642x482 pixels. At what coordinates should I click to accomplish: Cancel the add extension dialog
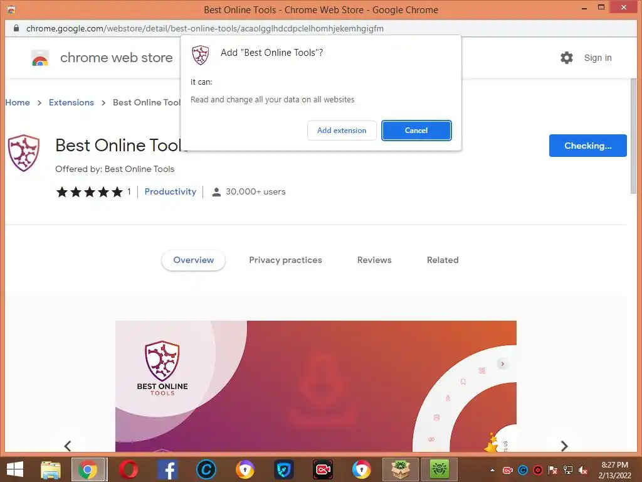(416, 131)
